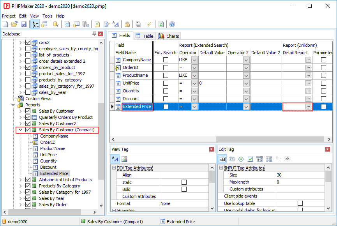
Task: Close the View Tag panel
Action: [x=211, y=149]
